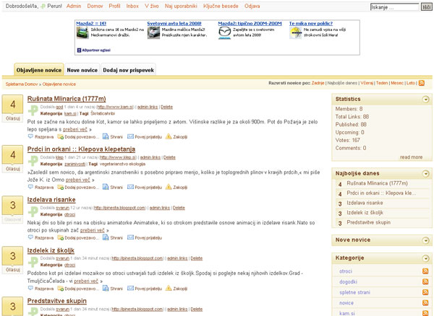This screenshot has width=434, height=316.
Task: Open Razprava for Izdelava risanke story
Action: [41, 237]
